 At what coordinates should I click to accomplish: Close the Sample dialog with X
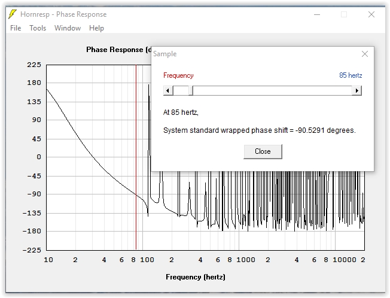pyautogui.click(x=365, y=54)
